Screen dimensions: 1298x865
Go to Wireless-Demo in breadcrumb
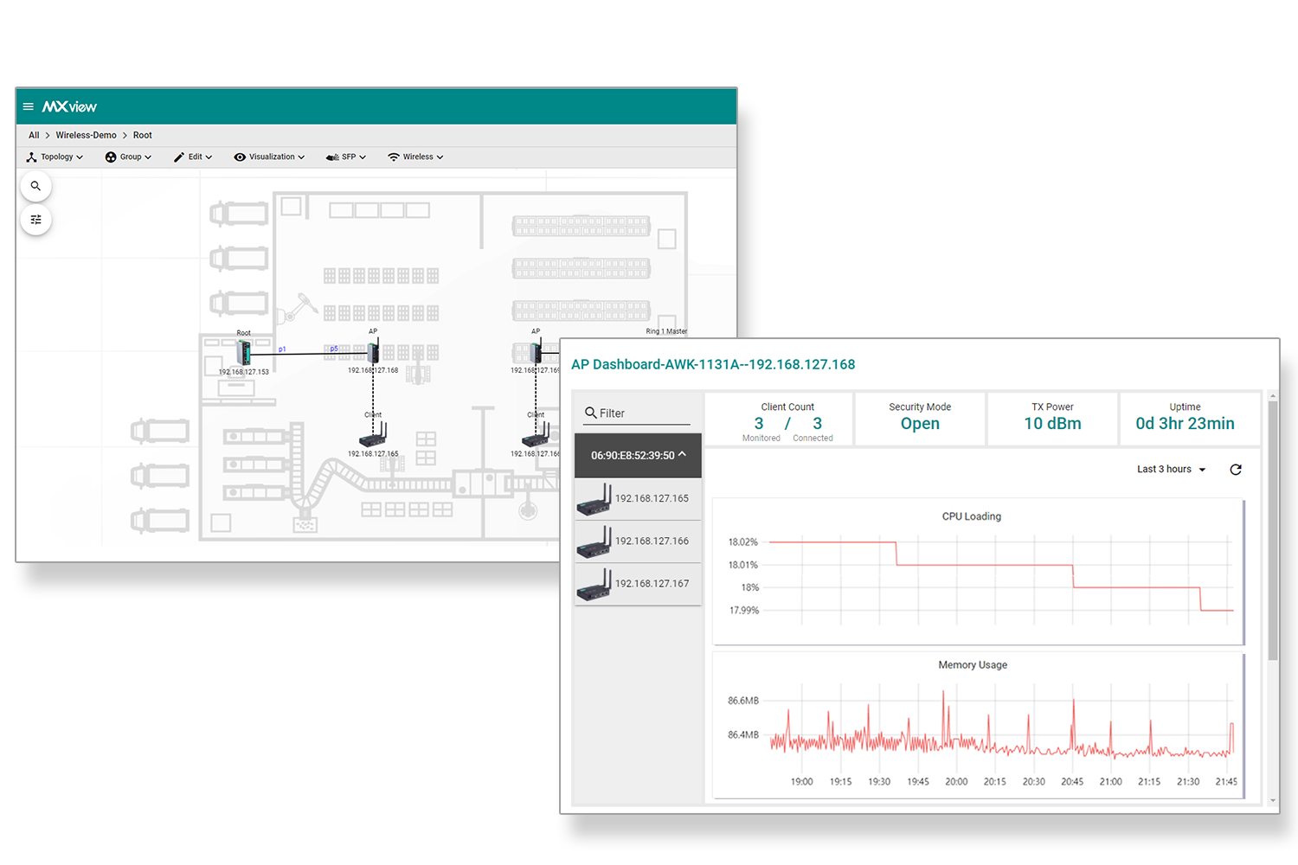86,135
